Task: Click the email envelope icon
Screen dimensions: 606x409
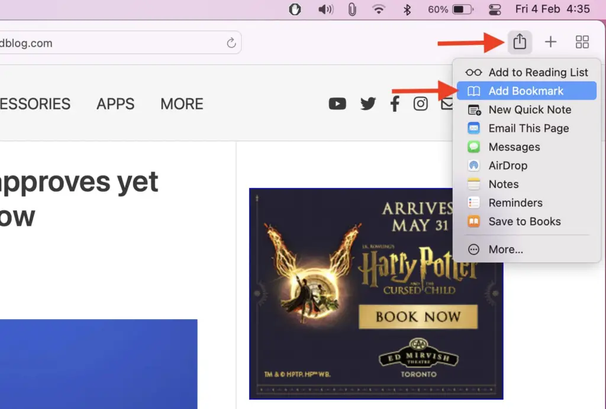Action: [447, 103]
